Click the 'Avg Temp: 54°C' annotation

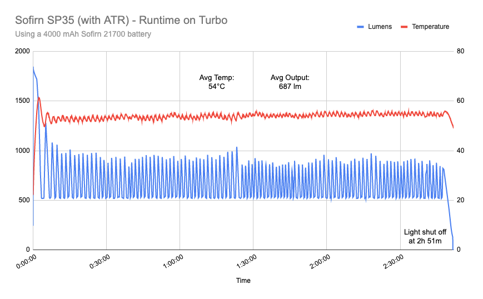(x=217, y=82)
